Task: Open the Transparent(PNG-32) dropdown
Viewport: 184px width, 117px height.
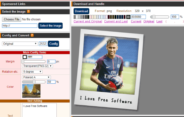Action: (x=37, y=66)
